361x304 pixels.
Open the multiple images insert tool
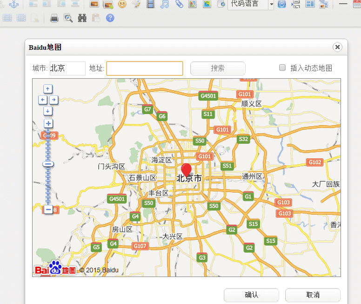[x=108, y=4]
